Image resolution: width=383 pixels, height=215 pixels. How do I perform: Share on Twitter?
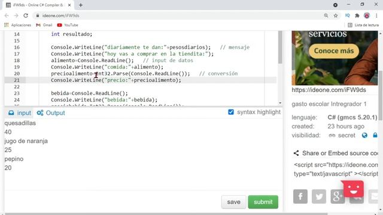[x=319, y=196]
